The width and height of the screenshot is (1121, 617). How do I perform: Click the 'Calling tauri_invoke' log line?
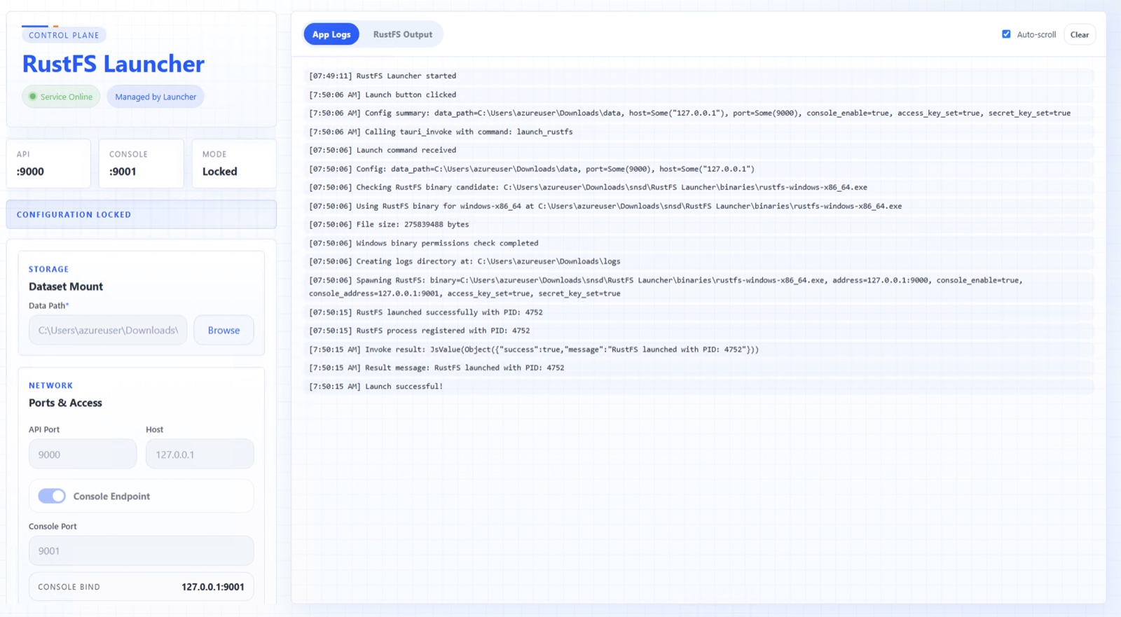pyautogui.click(x=699, y=132)
